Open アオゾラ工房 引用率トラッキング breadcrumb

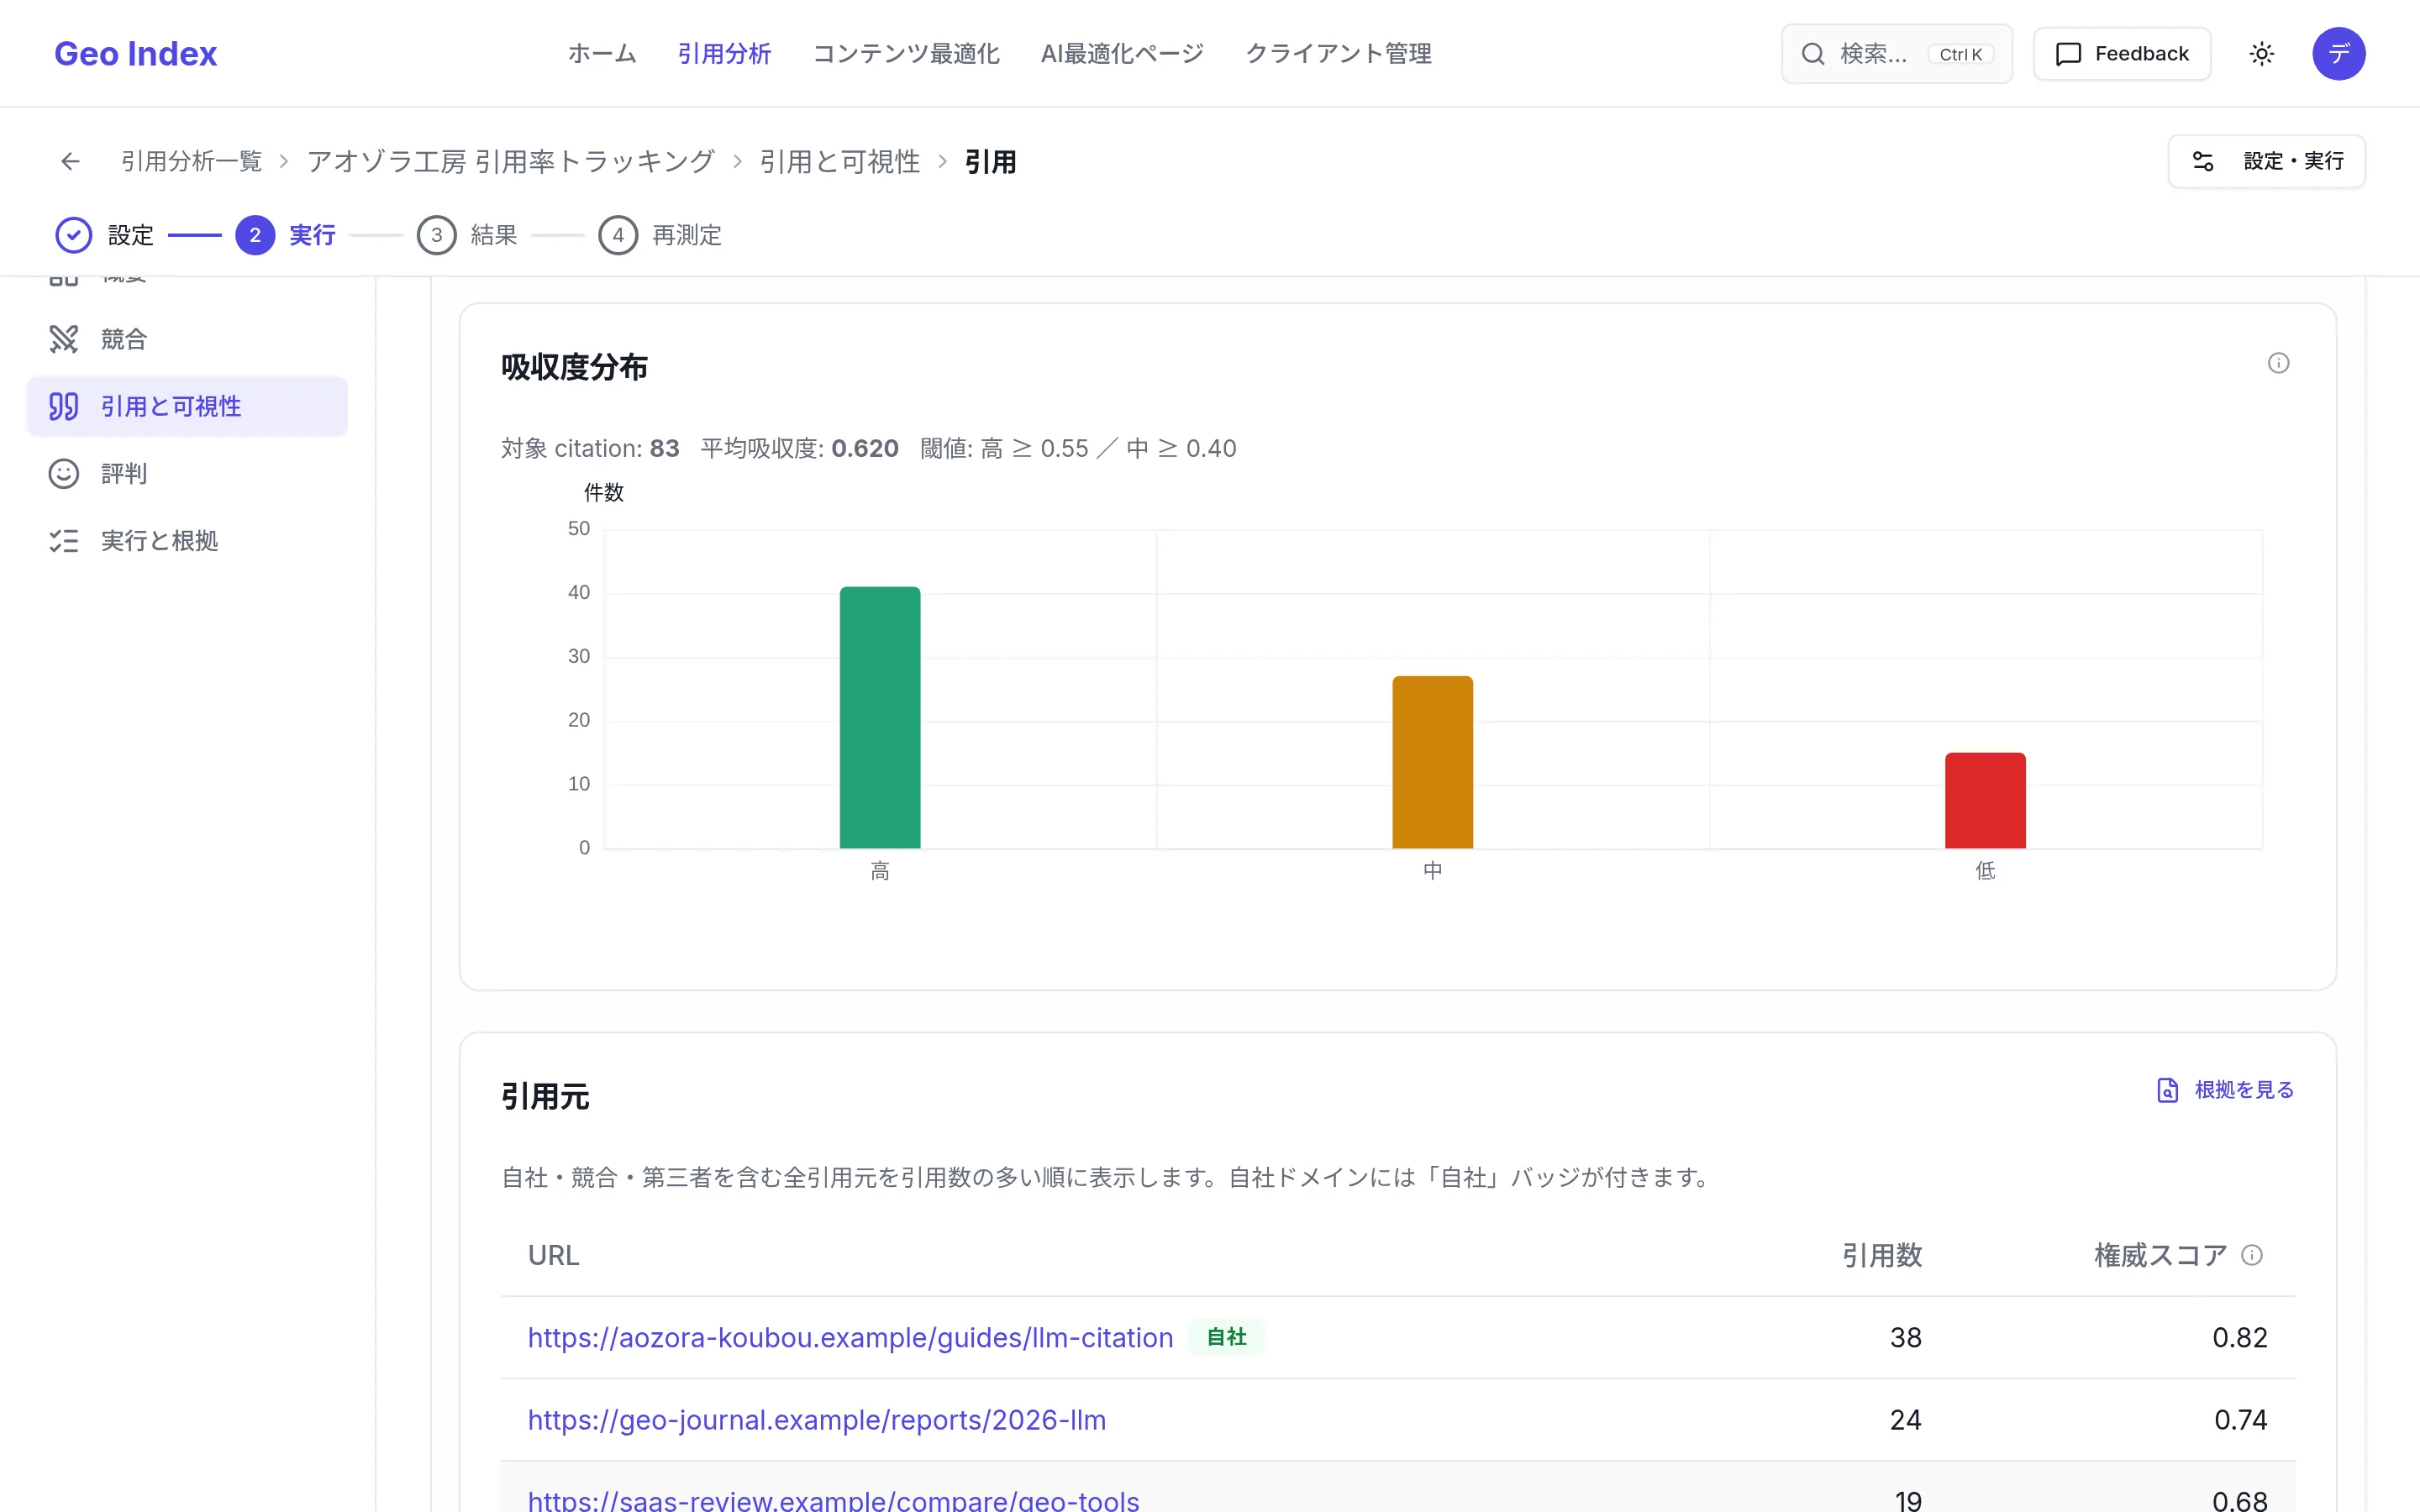point(510,161)
